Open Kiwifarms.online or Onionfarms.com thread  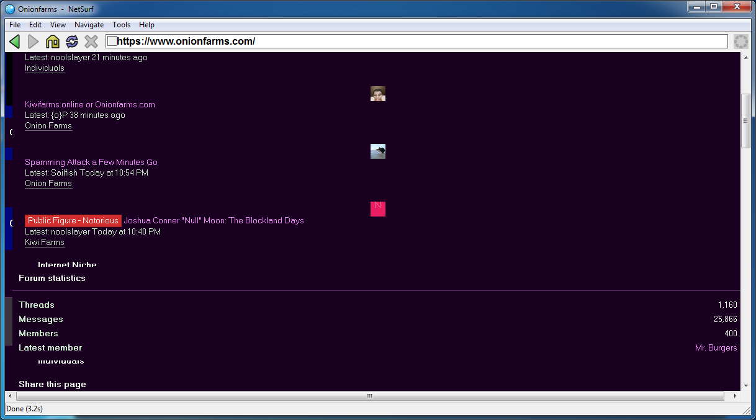[90, 104]
